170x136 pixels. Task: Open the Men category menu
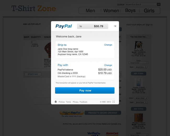[90, 11]
